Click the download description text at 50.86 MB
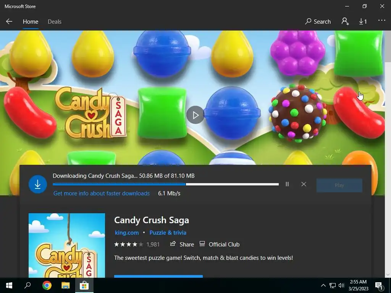Viewport: 391px width, 293px height. click(x=123, y=175)
